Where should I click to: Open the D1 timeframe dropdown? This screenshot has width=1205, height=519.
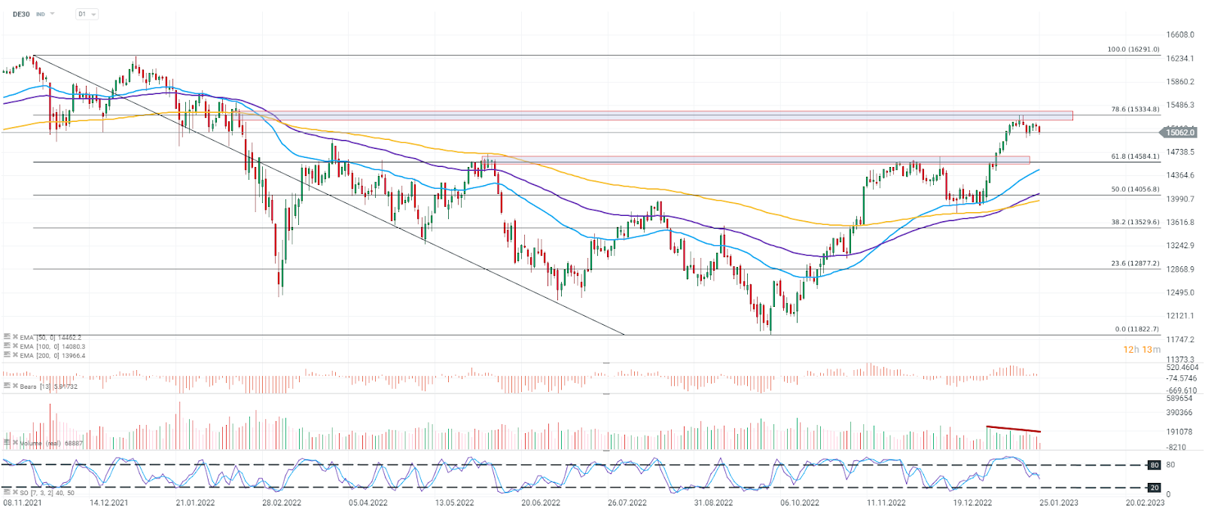tap(87, 14)
